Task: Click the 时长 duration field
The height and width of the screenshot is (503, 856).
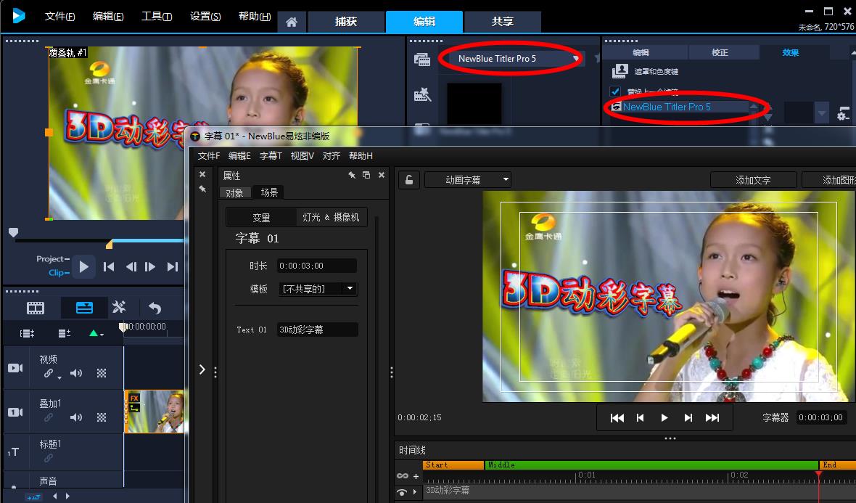Action: click(316, 266)
